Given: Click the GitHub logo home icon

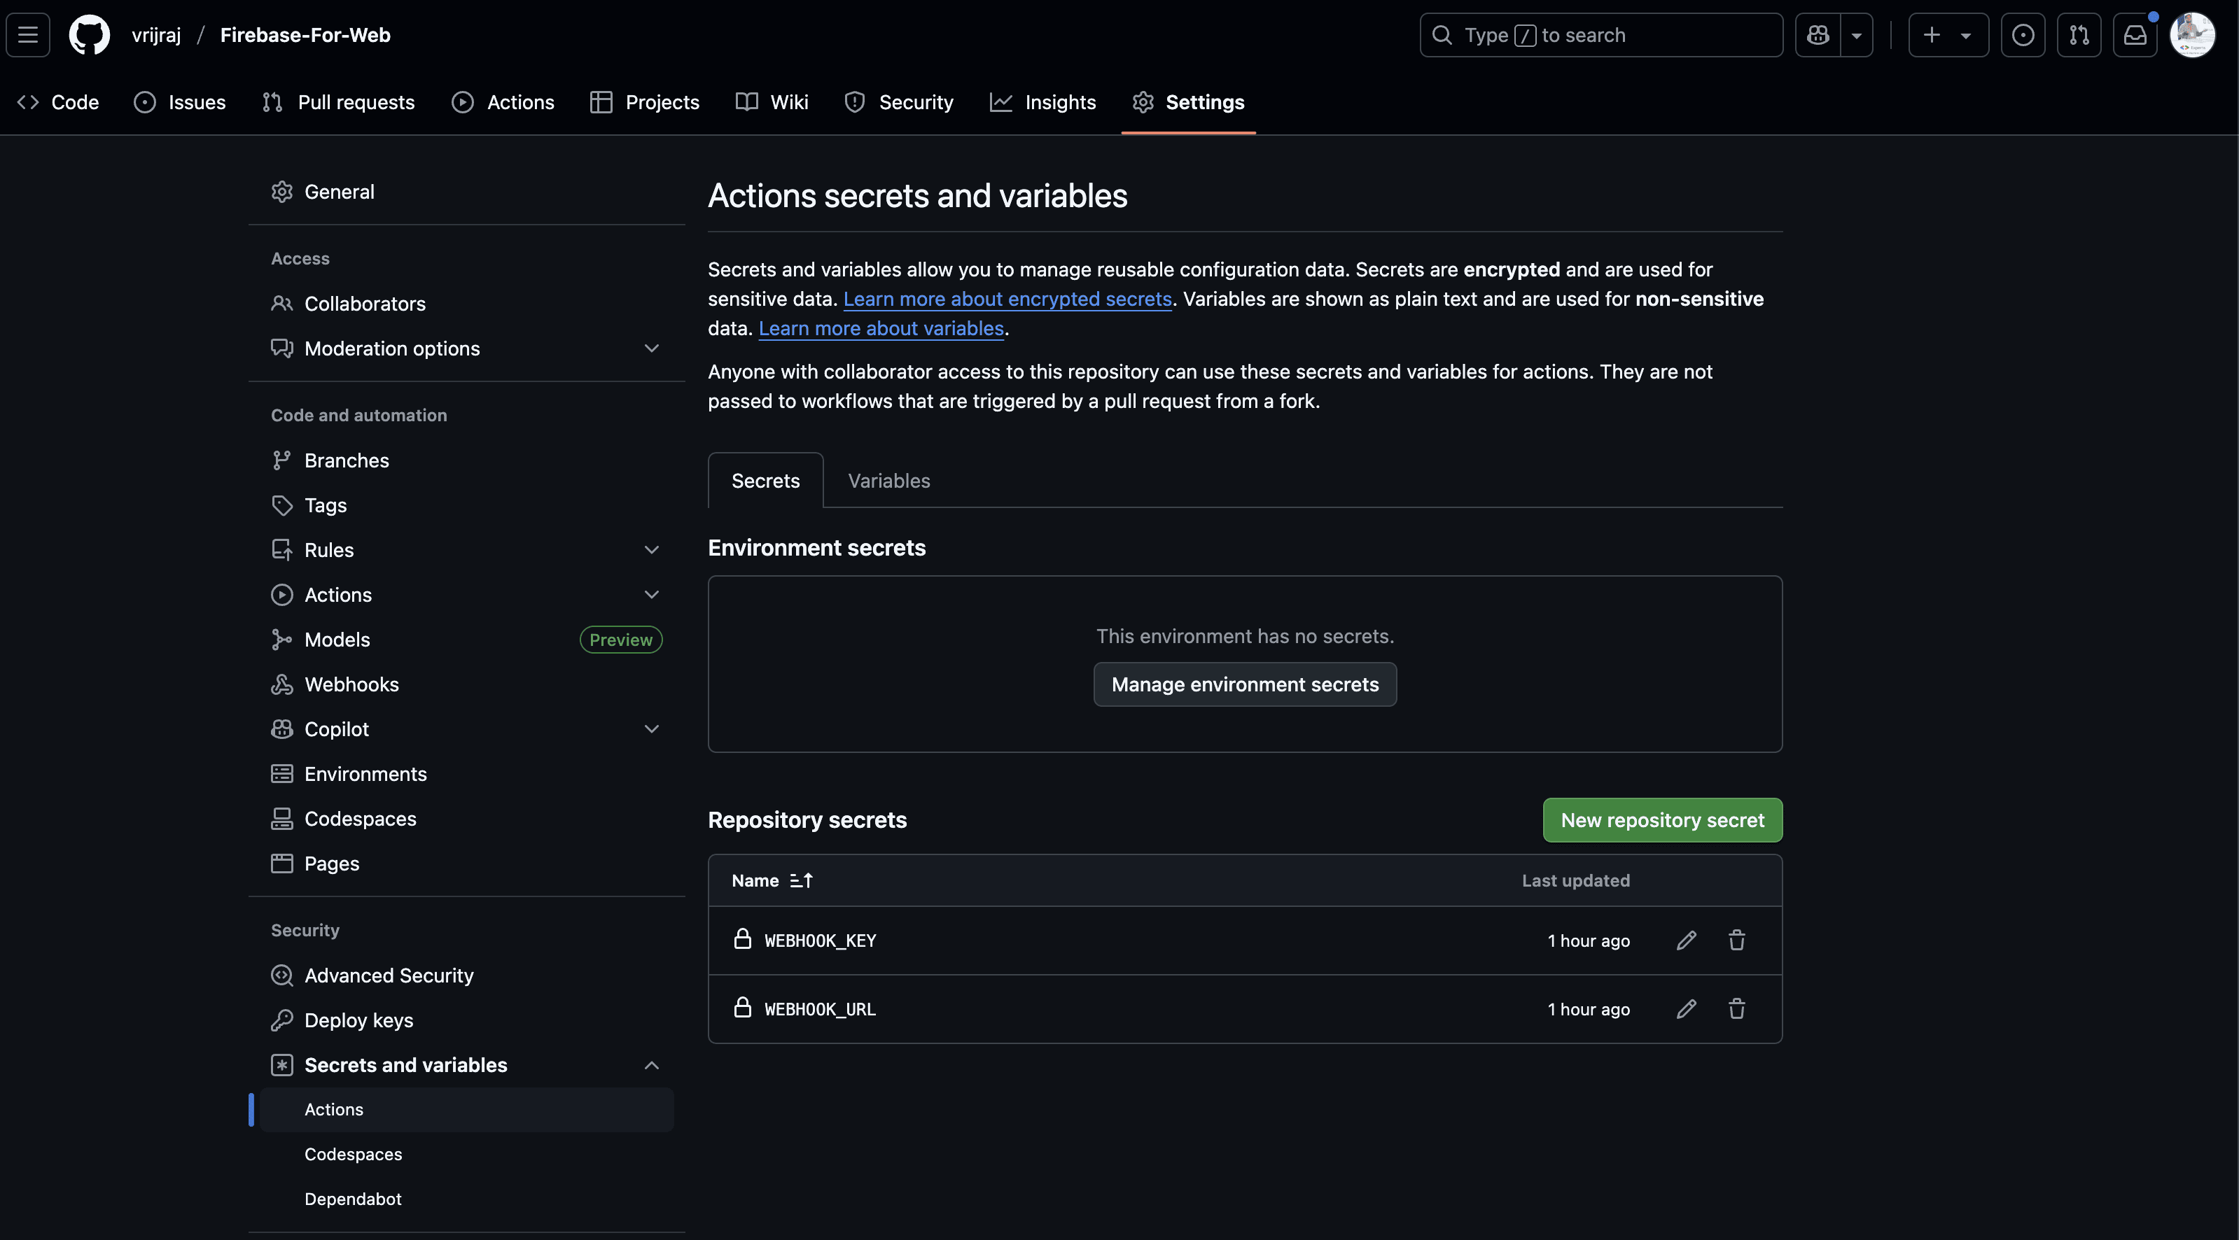Looking at the screenshot, I should pyautogui.click(x=90, y=35).
